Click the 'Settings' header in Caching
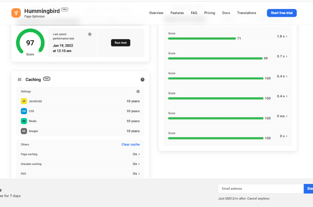This screenshot has width=313, height=207. [x=26, y=91]
